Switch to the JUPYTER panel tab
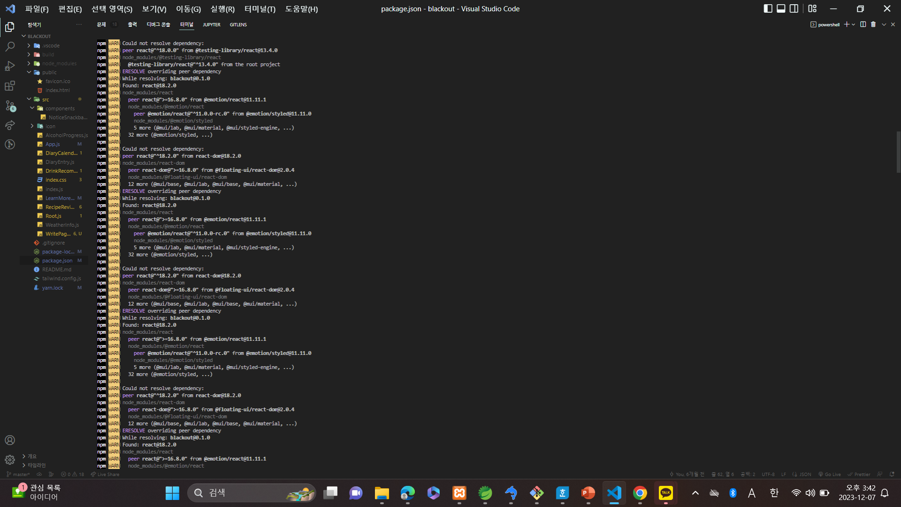901x507 pixels. click(211, 24)
